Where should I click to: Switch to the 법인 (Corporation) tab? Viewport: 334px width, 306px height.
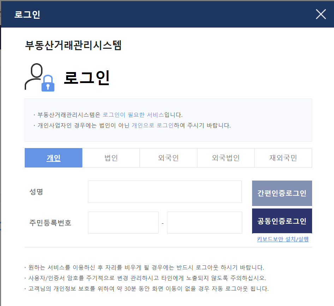pyautogui.click(x=111, y=158)
